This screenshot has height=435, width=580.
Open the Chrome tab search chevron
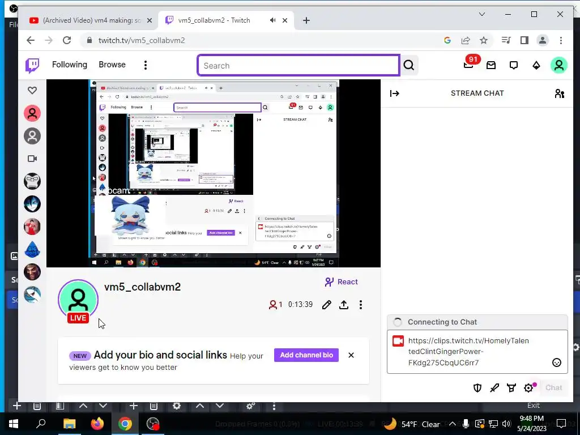[x=481, y=14]
